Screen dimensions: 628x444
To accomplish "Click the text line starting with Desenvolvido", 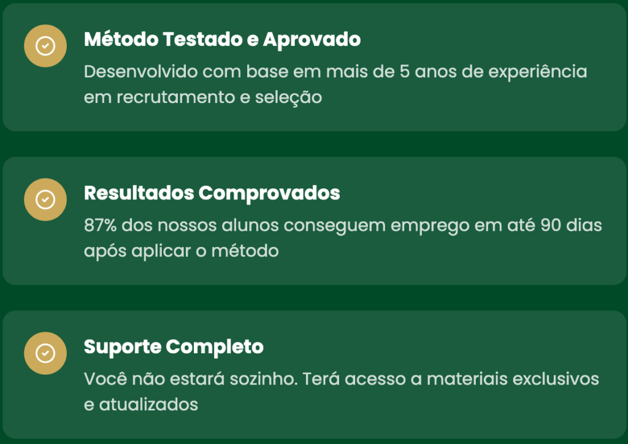I will [x=335, y=72].
